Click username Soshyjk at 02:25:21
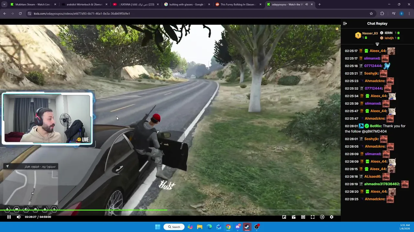The image size is (414, 232). tap(371, 73)
